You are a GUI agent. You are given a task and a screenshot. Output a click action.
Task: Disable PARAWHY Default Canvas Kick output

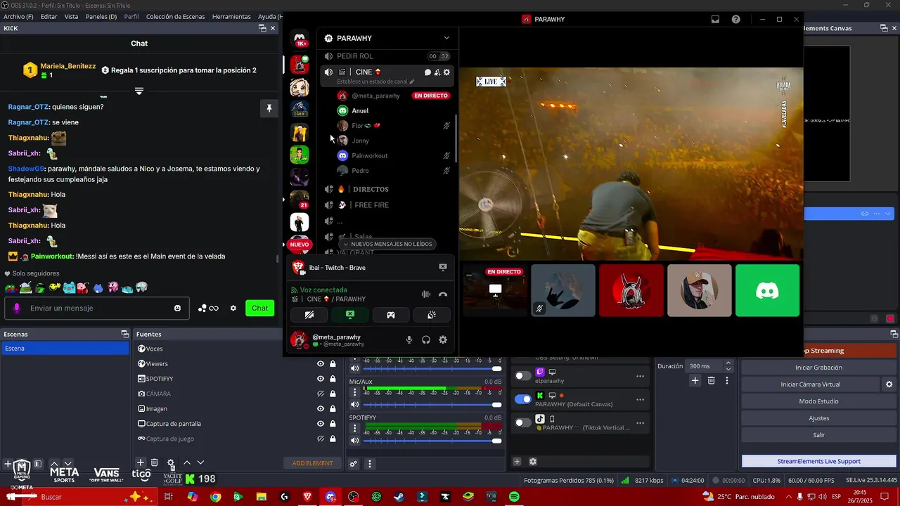(x=523, y=399)
